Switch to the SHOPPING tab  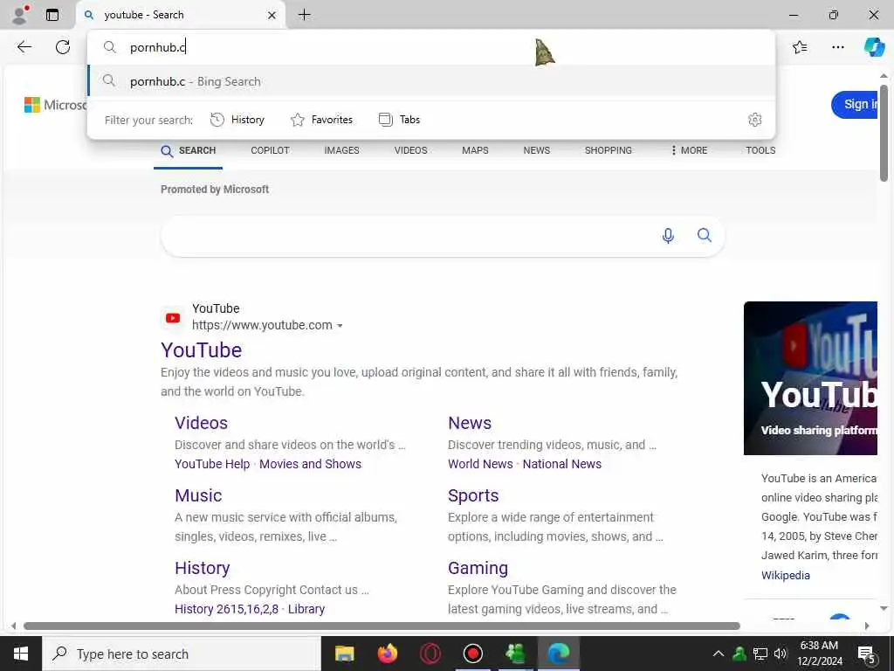pyautogui.click(x=608, y=150)
